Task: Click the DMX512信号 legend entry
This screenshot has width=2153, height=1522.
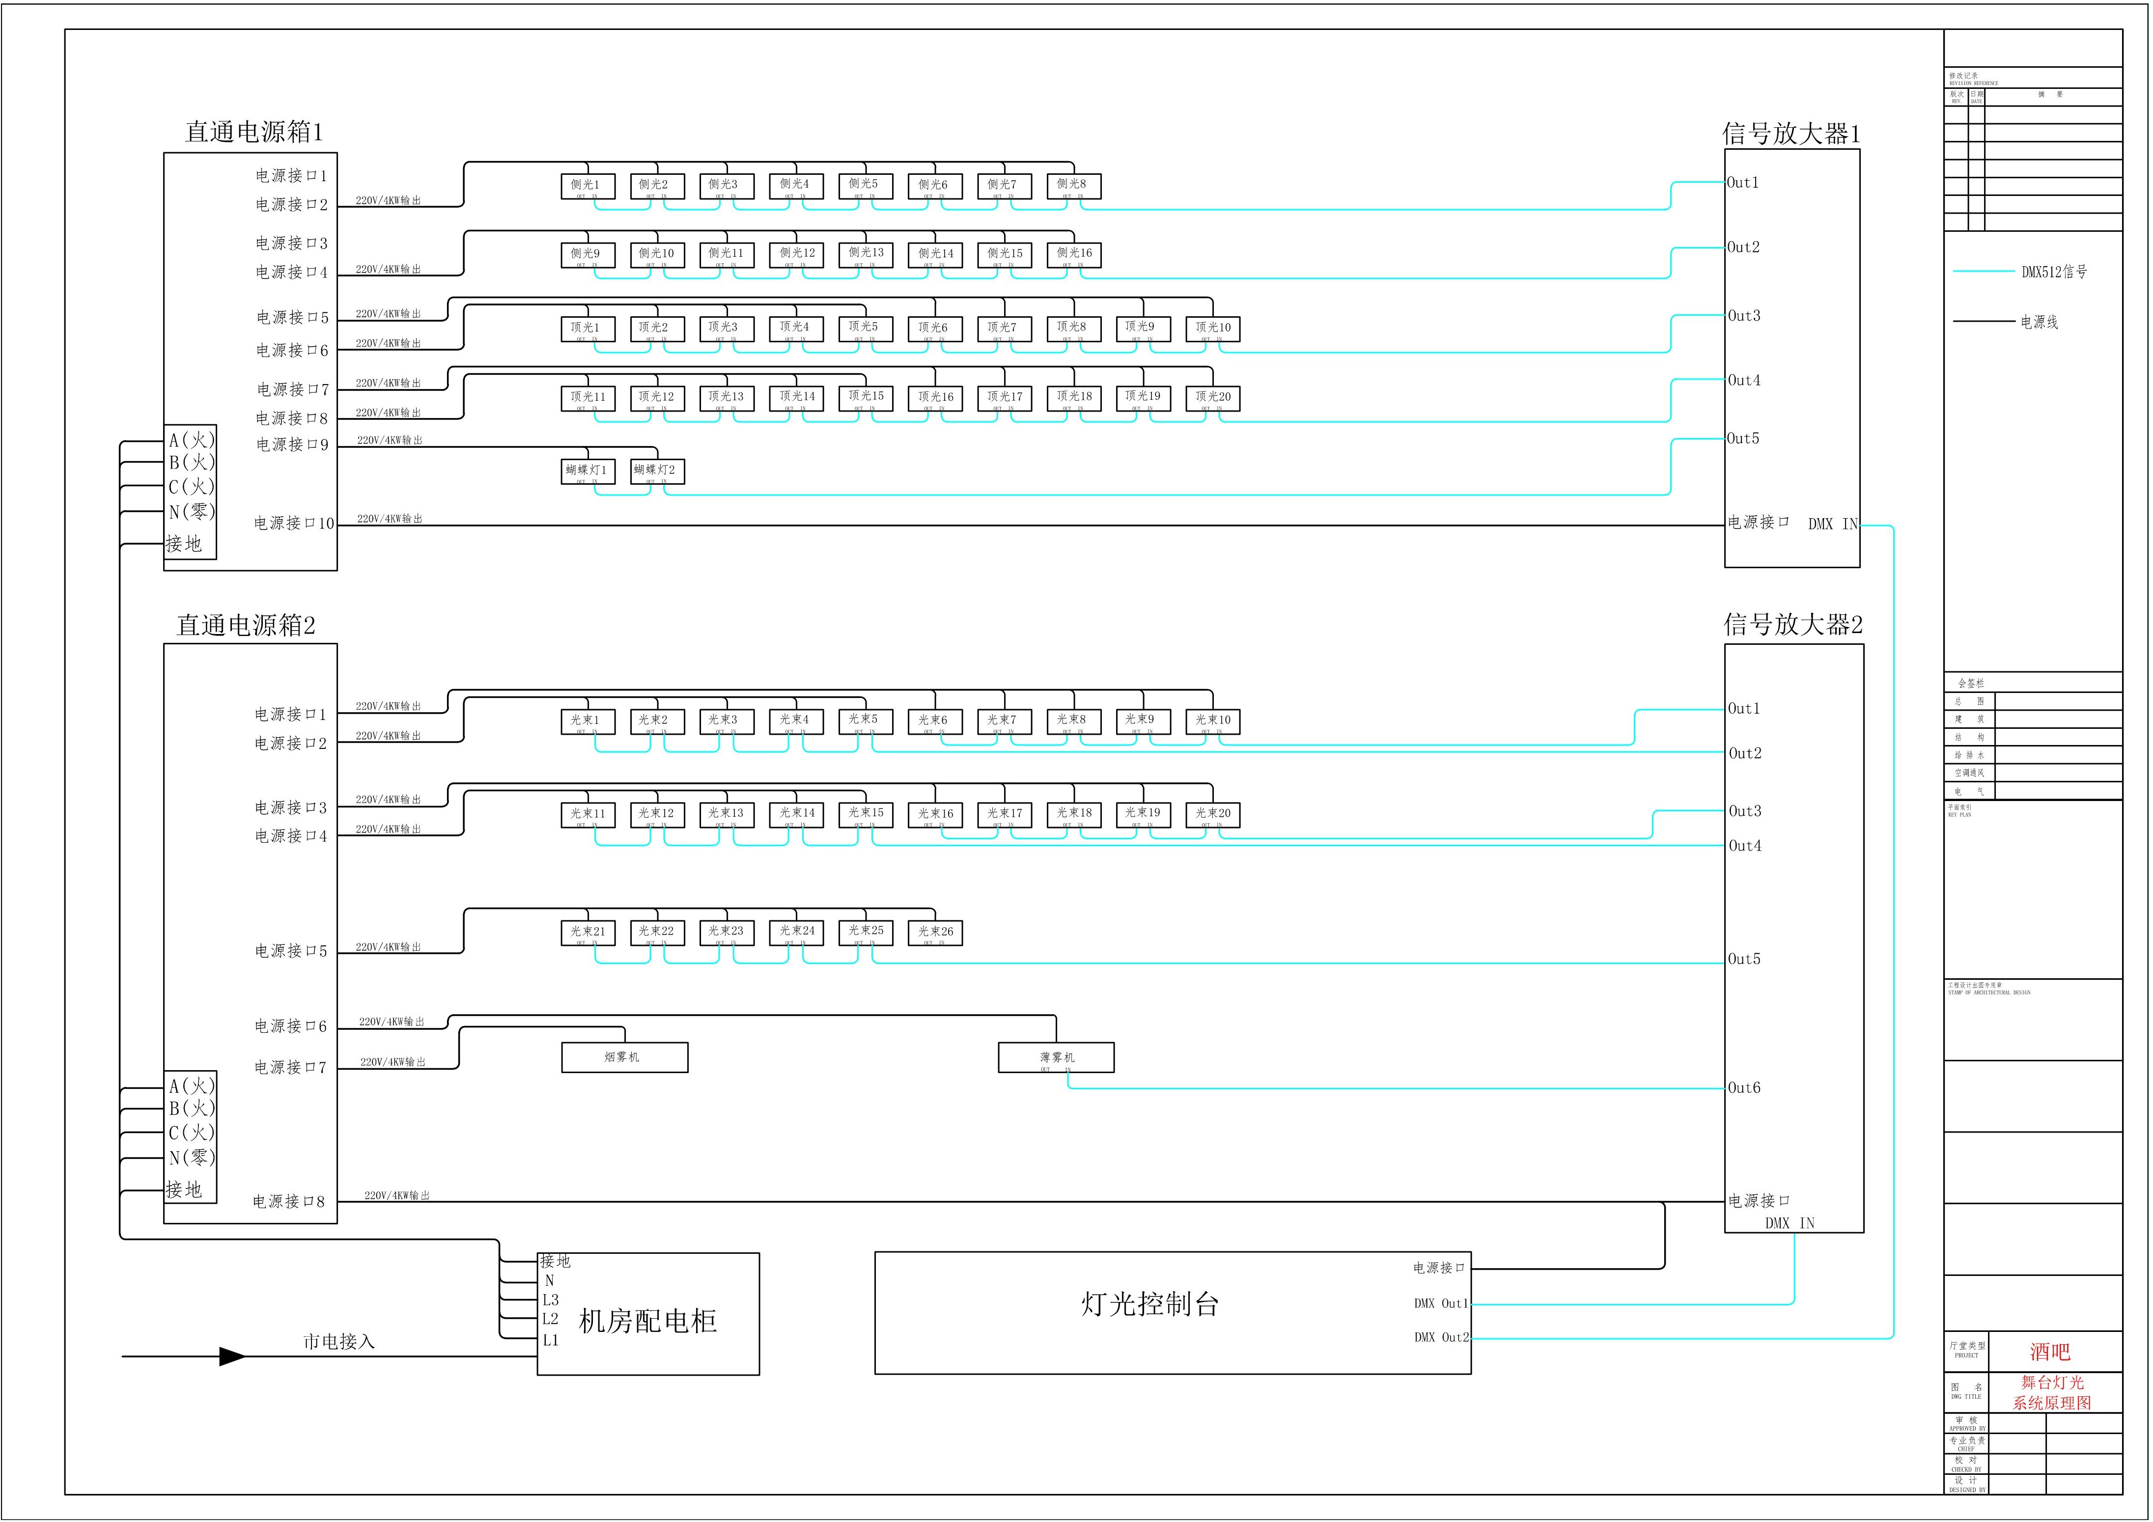Action: 2021,273
